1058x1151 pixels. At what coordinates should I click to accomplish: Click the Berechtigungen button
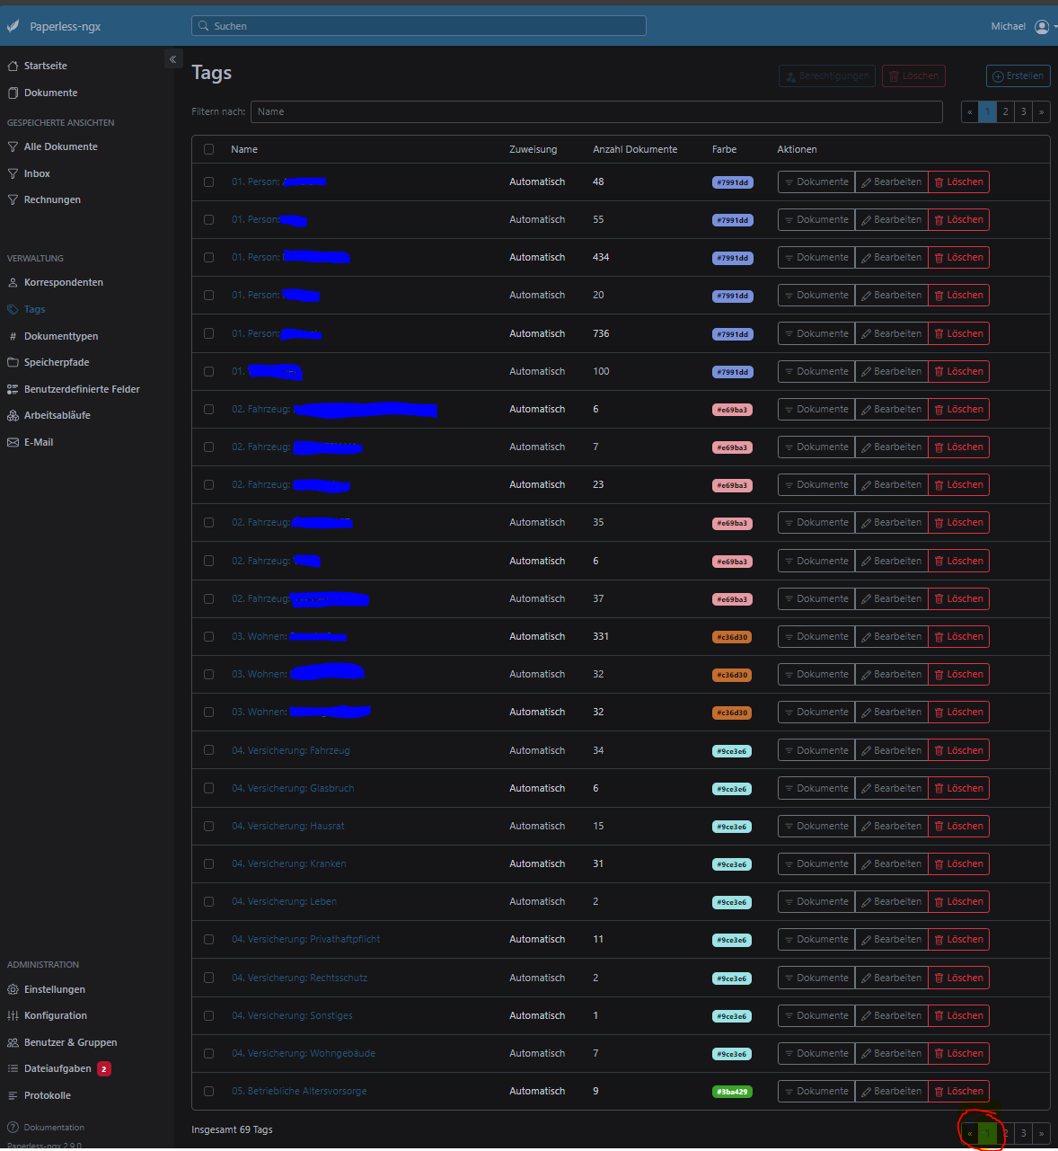pyautogui.click(x=826, y=76)
